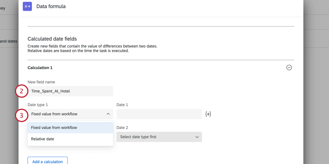
Task: Click the background 'and dates' item
Action: [9, 41]
